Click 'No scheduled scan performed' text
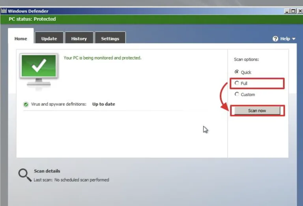Screen dimensions: 303x206 point(82,180)
